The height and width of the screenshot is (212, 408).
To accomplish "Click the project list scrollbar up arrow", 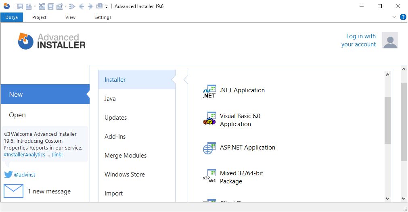I will [x=387, y=75].
